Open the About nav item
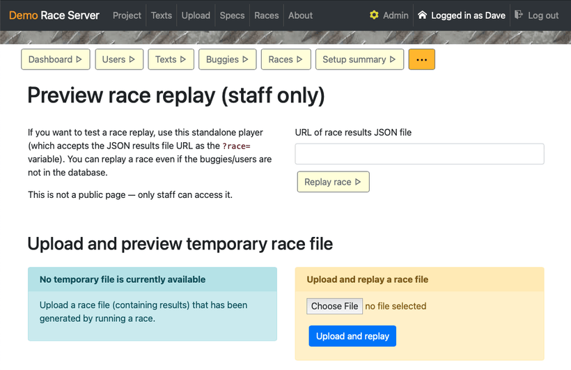This screenshot has height=370, width=571. [300, 15]
